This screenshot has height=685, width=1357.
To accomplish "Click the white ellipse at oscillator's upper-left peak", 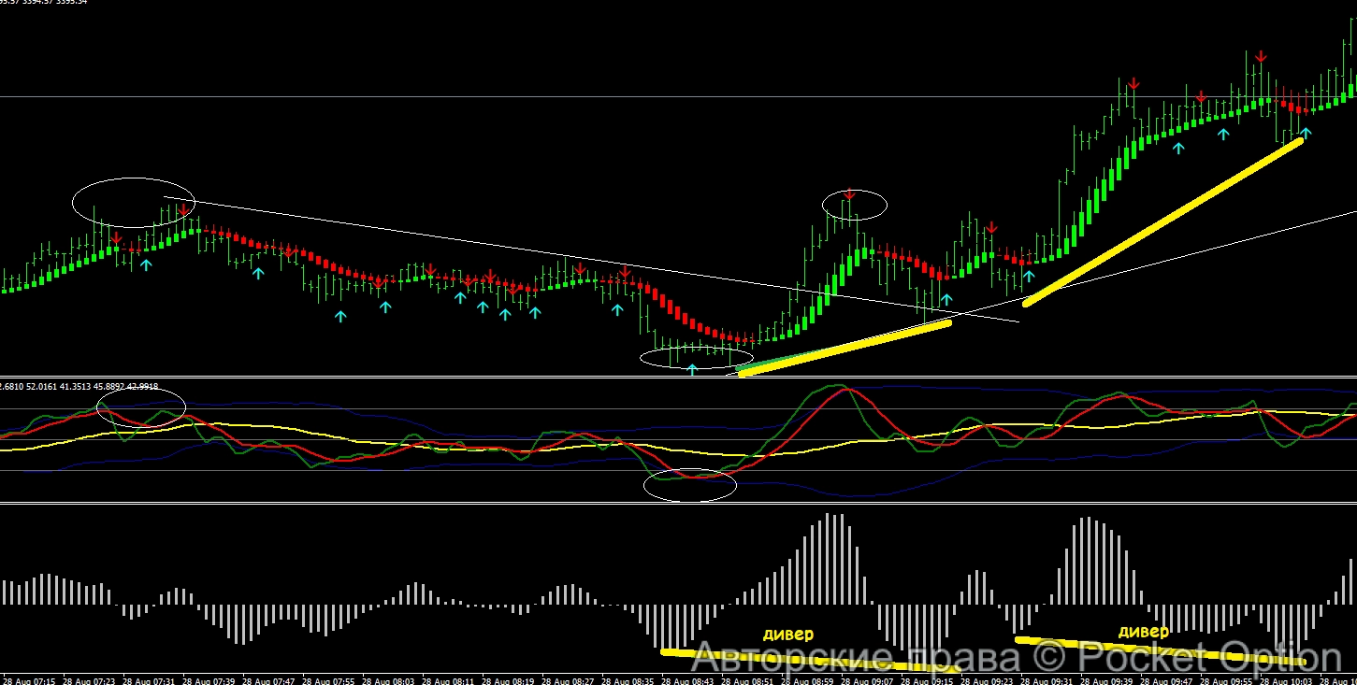I will (x=141, y=408).
